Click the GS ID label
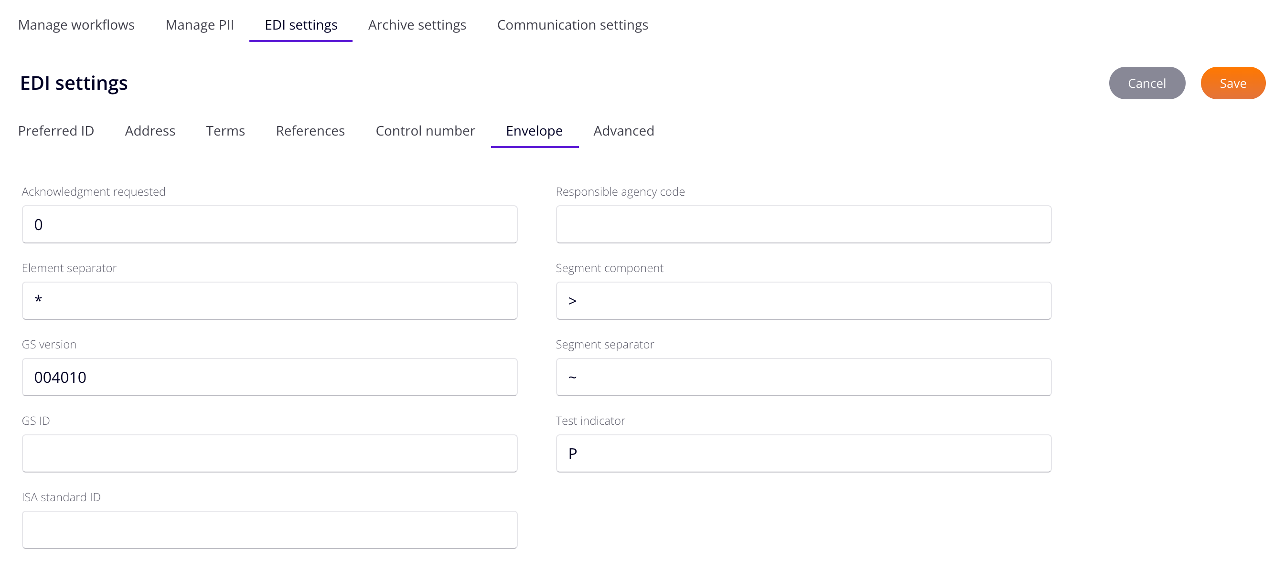1285x568 pixels. pyautogui.click(x=36, y=421)
